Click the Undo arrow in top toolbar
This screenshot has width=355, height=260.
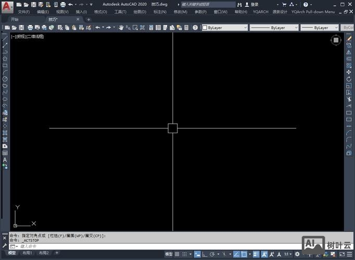coord(97,28)
